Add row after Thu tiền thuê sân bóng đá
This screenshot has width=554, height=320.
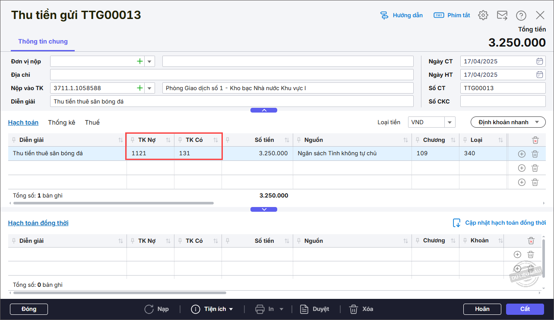521,154
